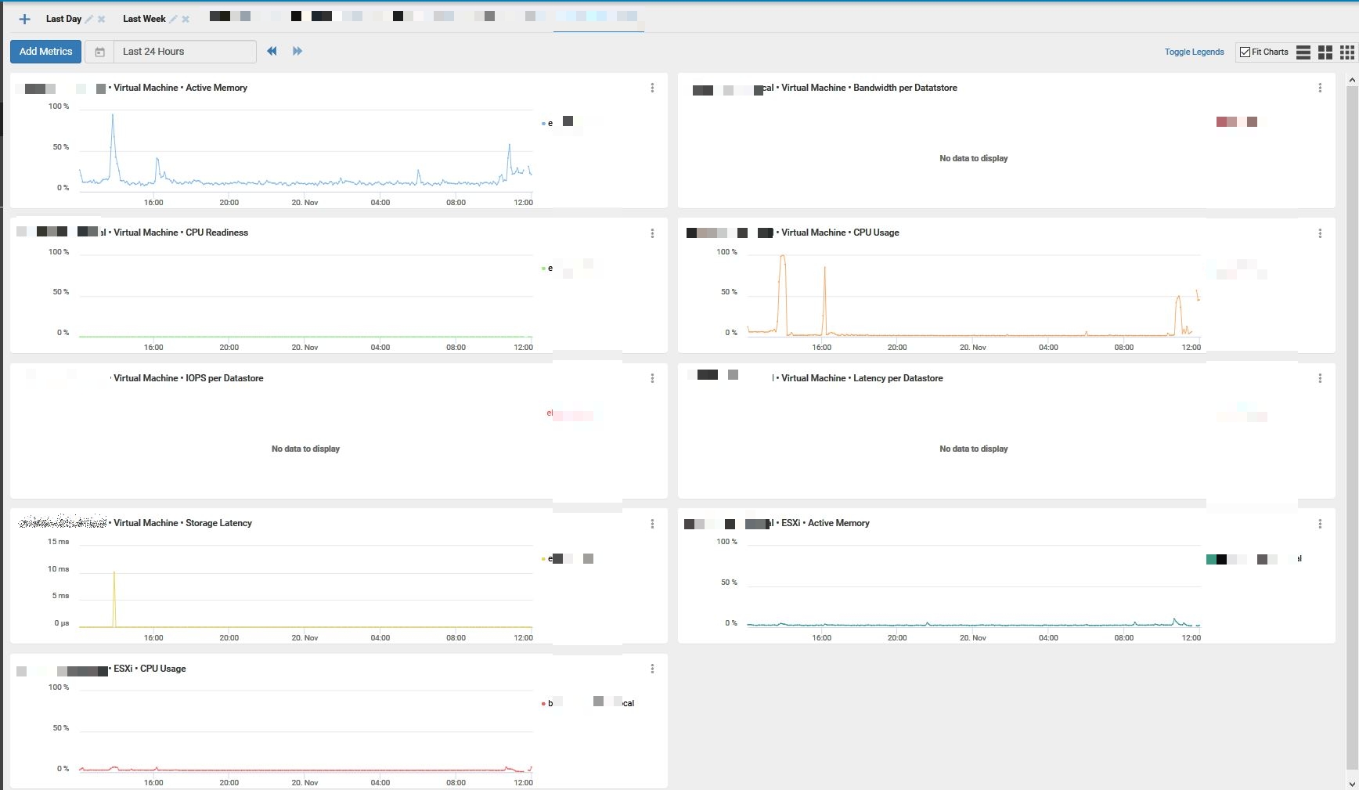Screen dimensions: 1359x790
Task: Switch to the Last Day tab
Action: point(63,19)
